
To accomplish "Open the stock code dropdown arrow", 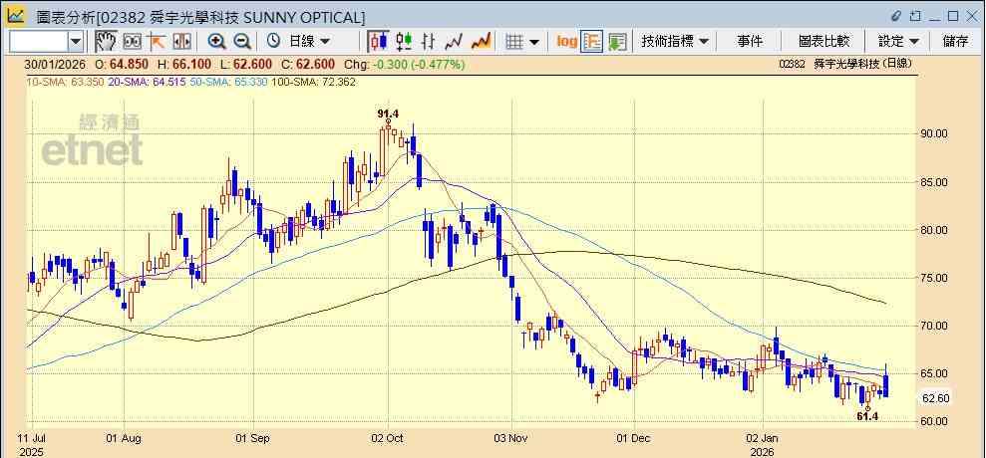I will [x=76, y=42].
